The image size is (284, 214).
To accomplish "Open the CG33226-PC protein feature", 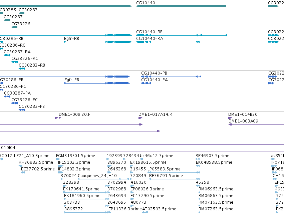I will pos(14,103).
